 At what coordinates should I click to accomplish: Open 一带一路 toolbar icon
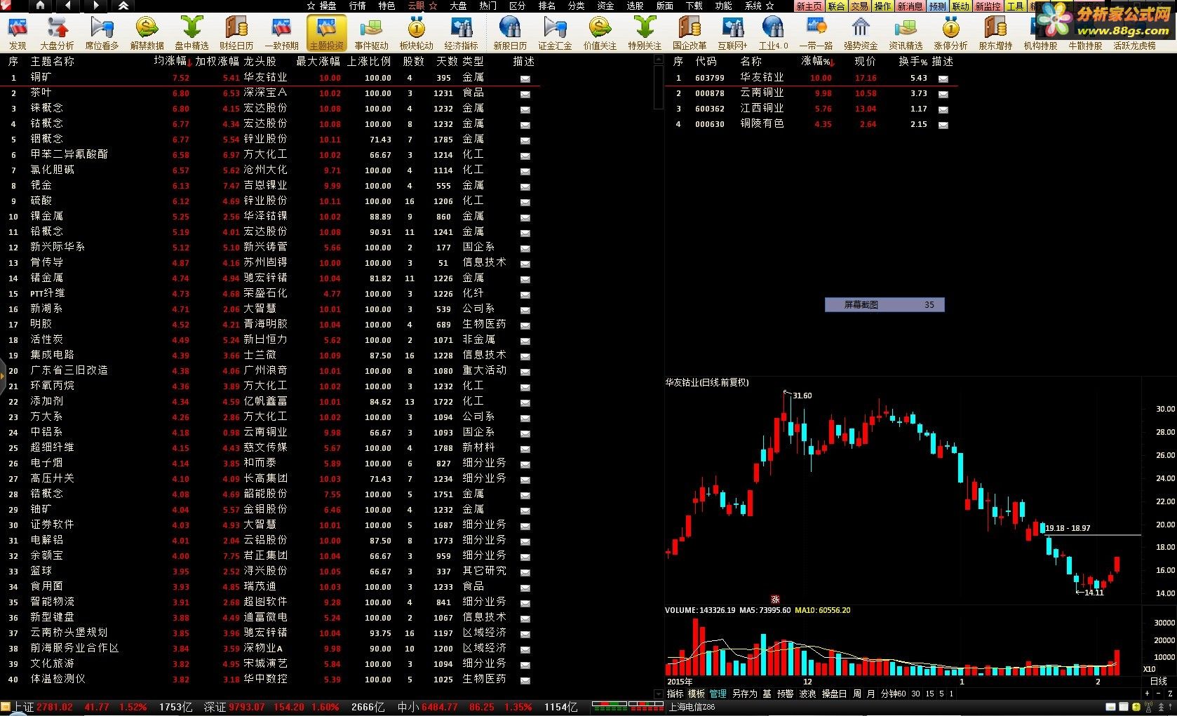point(816,34)
